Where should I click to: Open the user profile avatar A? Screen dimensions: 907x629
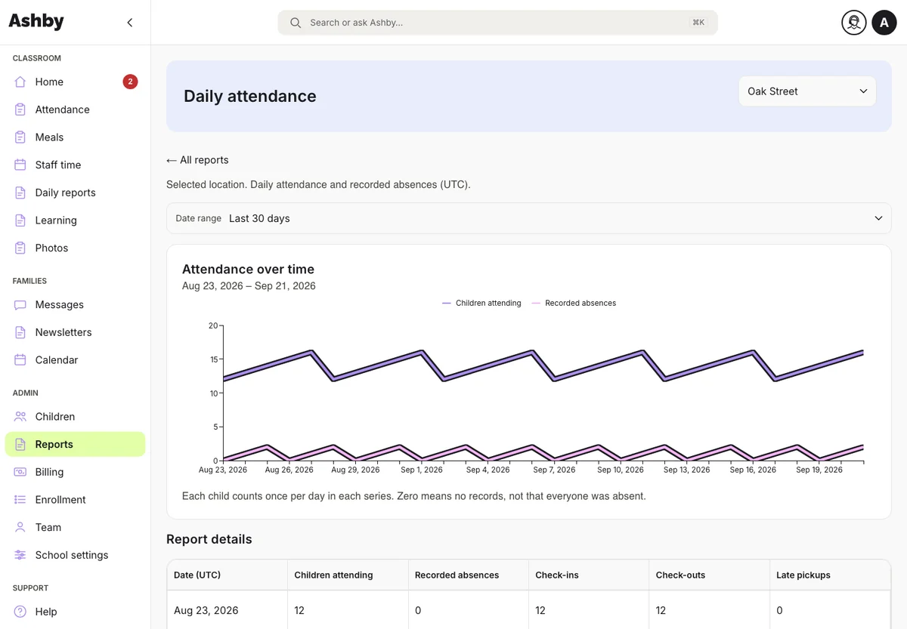coord(884,23)
